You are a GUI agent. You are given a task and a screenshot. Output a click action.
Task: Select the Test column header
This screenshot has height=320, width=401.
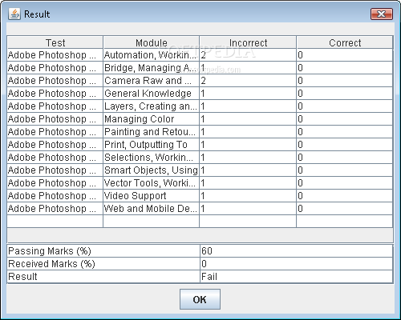[x=55, y=42]
